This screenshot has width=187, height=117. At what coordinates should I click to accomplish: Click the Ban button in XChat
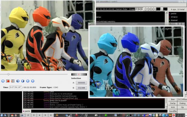tap(173, 99)
